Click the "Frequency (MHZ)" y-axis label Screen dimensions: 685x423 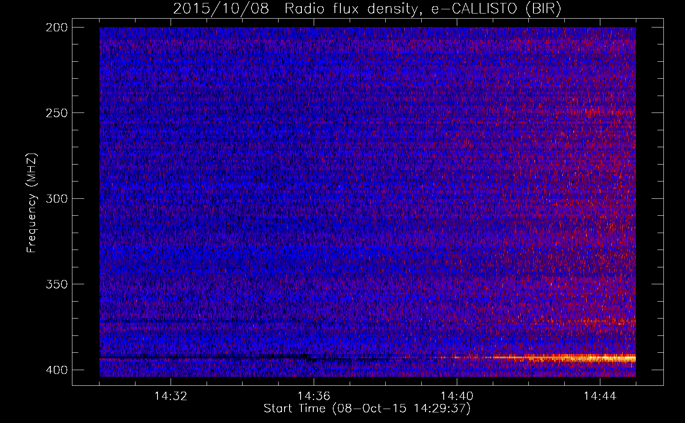tap(32, 203)
